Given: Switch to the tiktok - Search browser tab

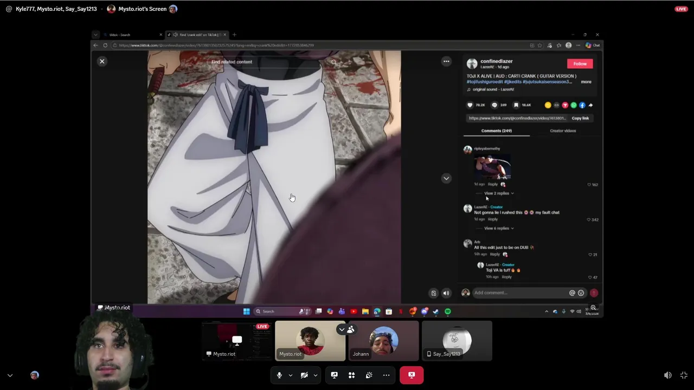Looking at the screenshot, I should click(132, 35).
